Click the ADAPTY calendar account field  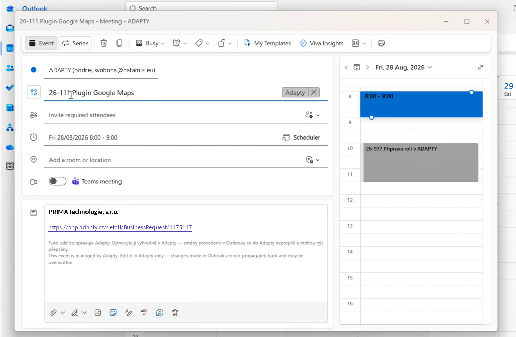(101, 70)
